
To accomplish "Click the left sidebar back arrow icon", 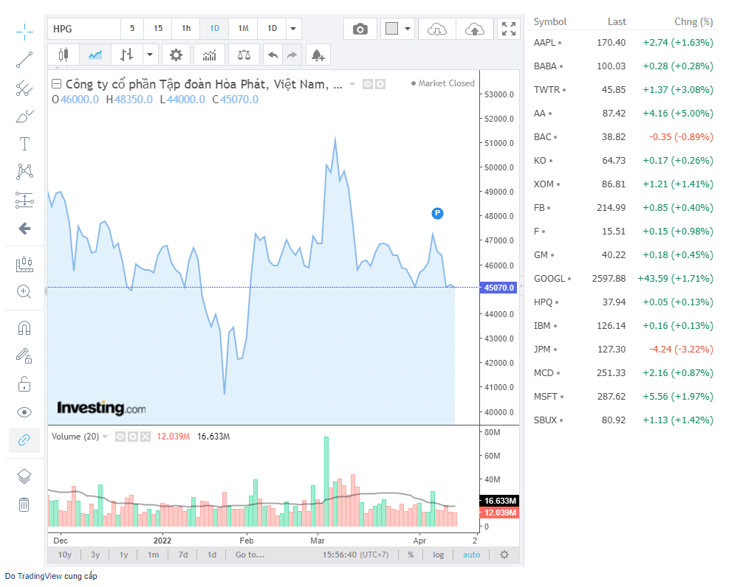I will point(24,229).
